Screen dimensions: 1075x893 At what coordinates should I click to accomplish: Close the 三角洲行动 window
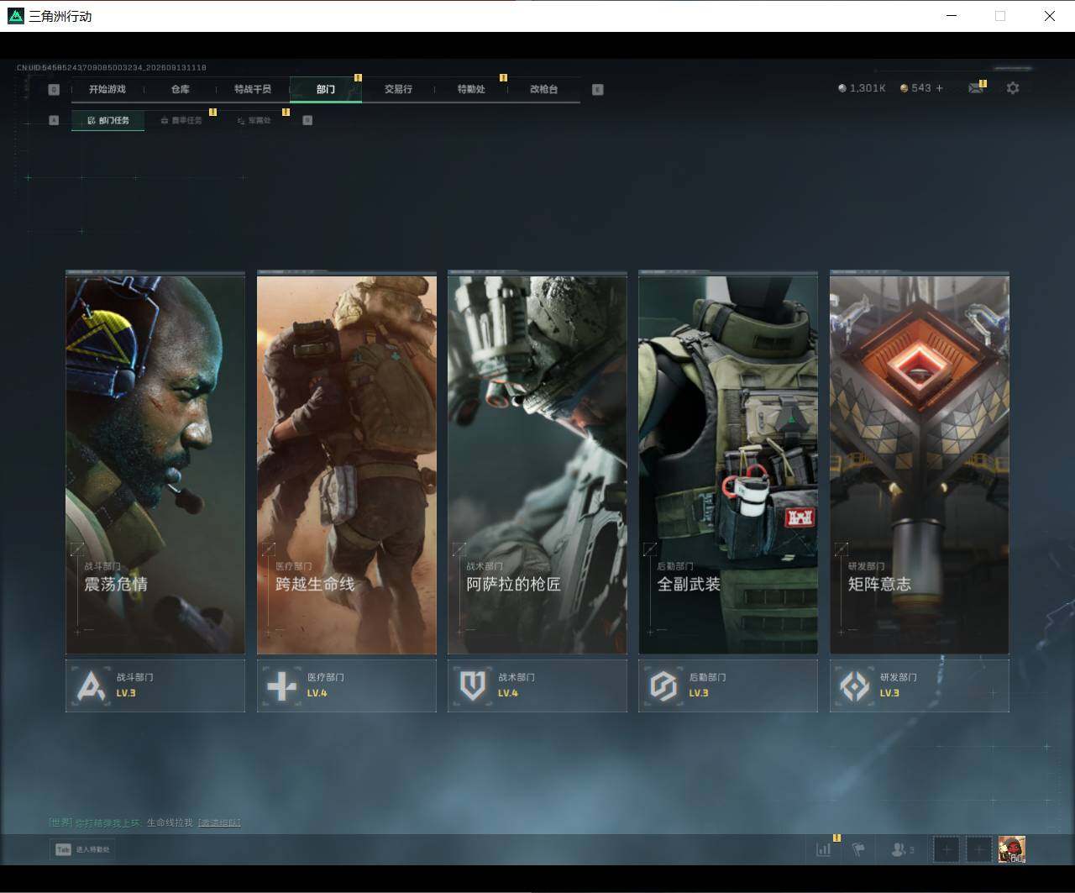tap(1050, 16)
